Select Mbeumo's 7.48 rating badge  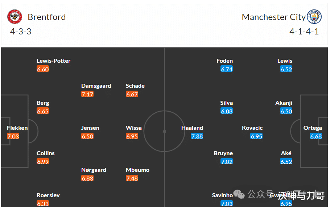point(132,178)
